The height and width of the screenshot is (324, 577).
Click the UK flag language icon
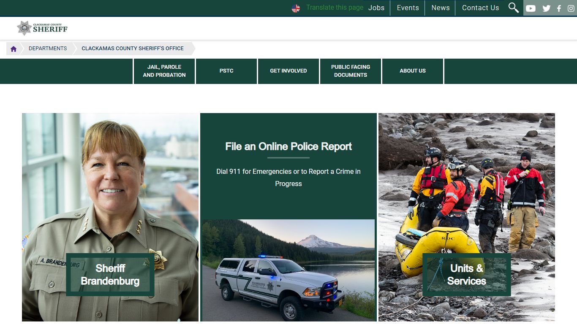coord(296,8)
